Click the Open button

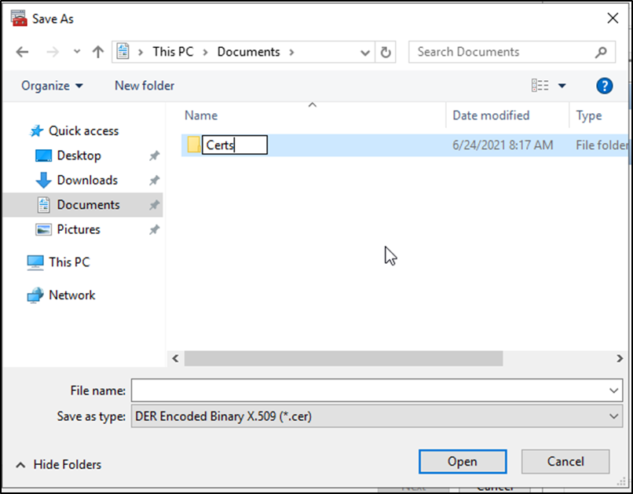tap(463, 462)
